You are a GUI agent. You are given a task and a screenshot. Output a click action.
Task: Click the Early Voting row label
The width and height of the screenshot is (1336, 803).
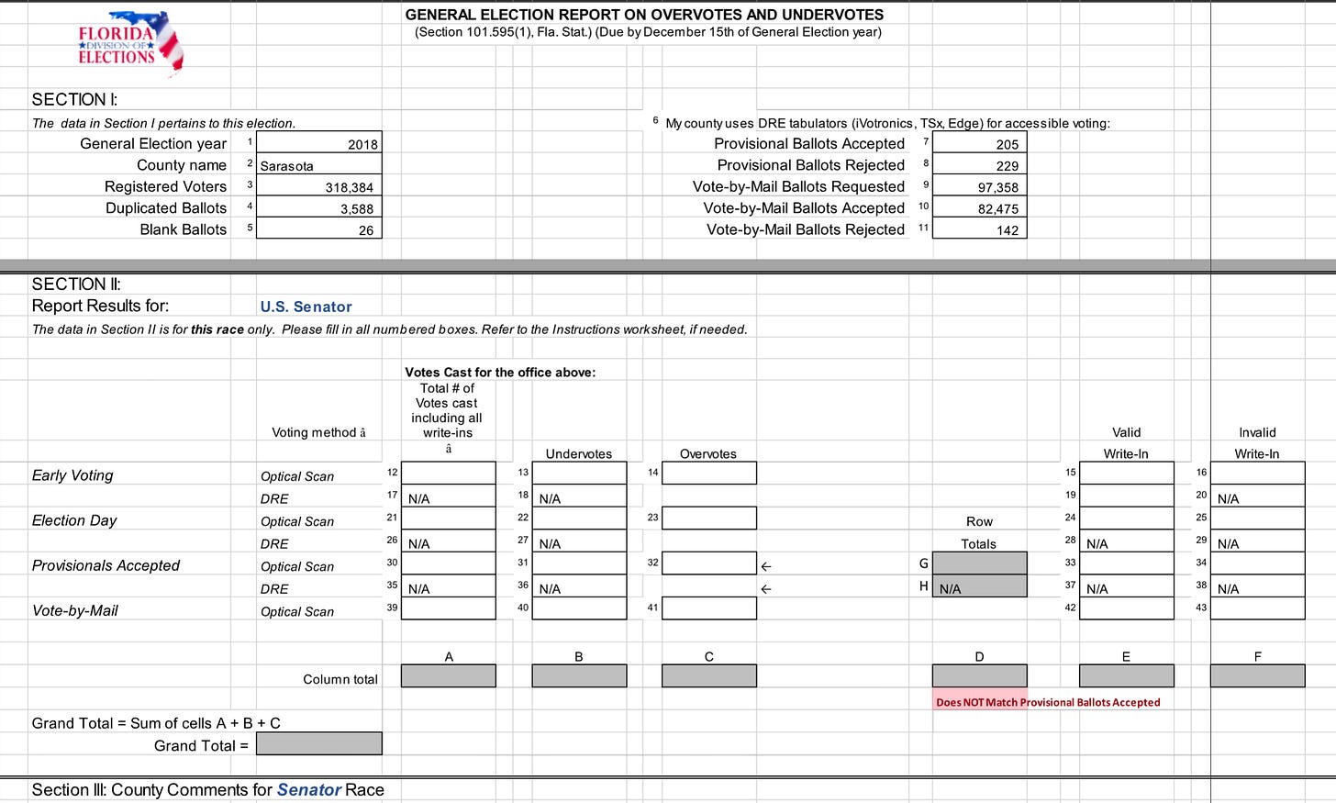[72, 475]
